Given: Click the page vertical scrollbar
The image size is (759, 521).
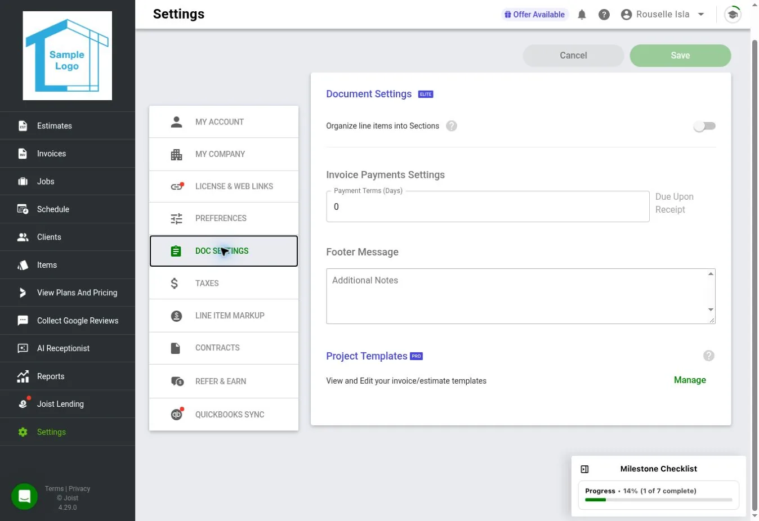Looking at the screenshot, I should click(x=755, y=275).
